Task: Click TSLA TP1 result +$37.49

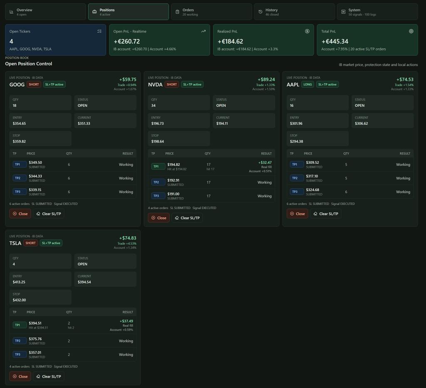Action: [x=126, y=321]
